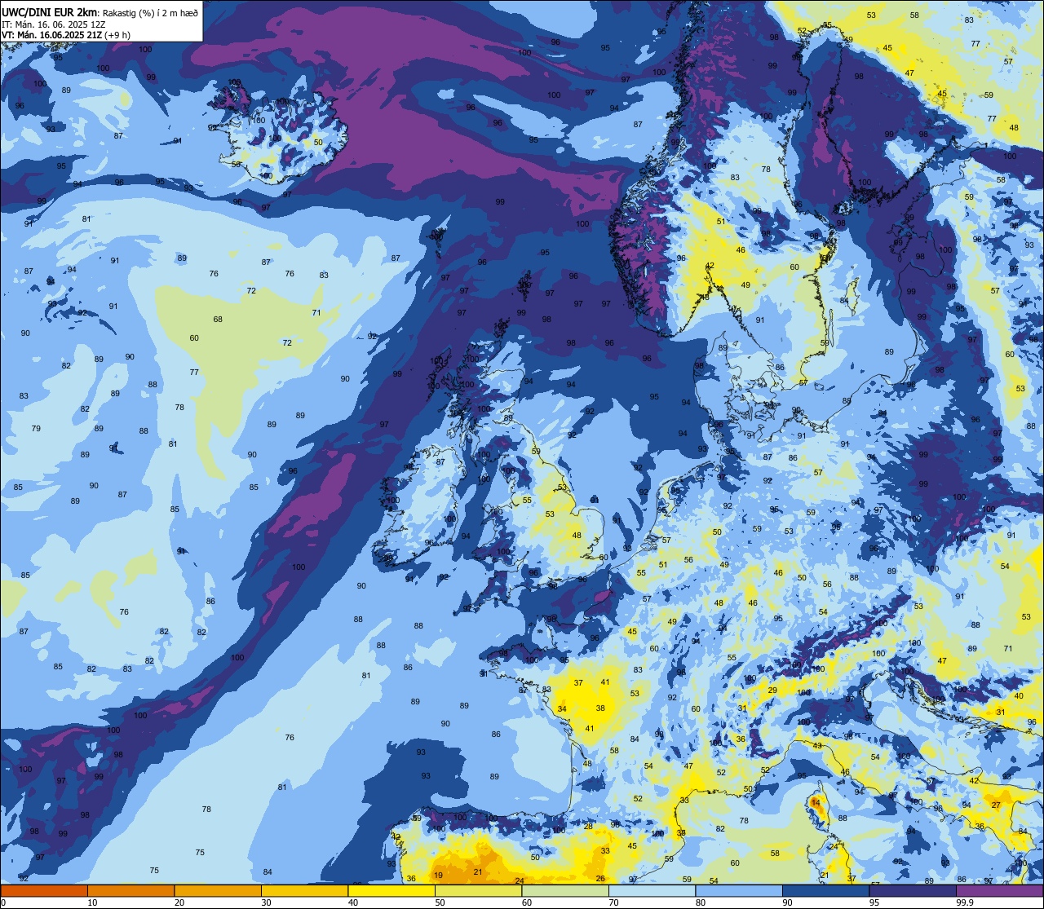This screenshot has width=1044, height=909.
Task: Click the 20–30 amber legend swatch
Action: click(x=218, y=890)
